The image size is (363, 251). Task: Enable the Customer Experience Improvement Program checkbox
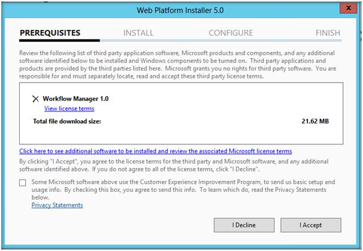23,183
